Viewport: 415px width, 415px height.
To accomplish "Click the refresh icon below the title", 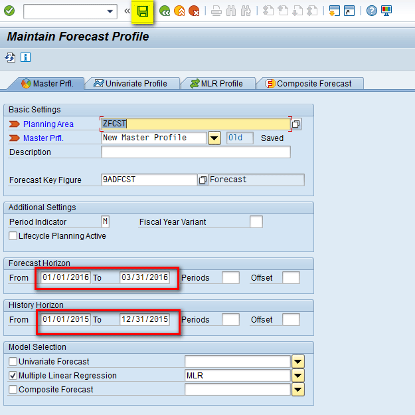I will tap(11, 57).
